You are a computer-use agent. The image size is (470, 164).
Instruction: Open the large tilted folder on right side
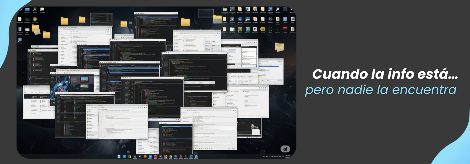tap(279, 47)
